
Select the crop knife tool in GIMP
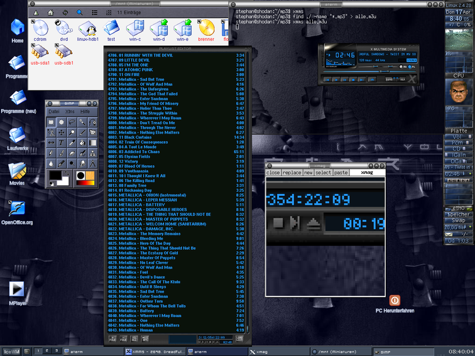(x=82, y=132)
